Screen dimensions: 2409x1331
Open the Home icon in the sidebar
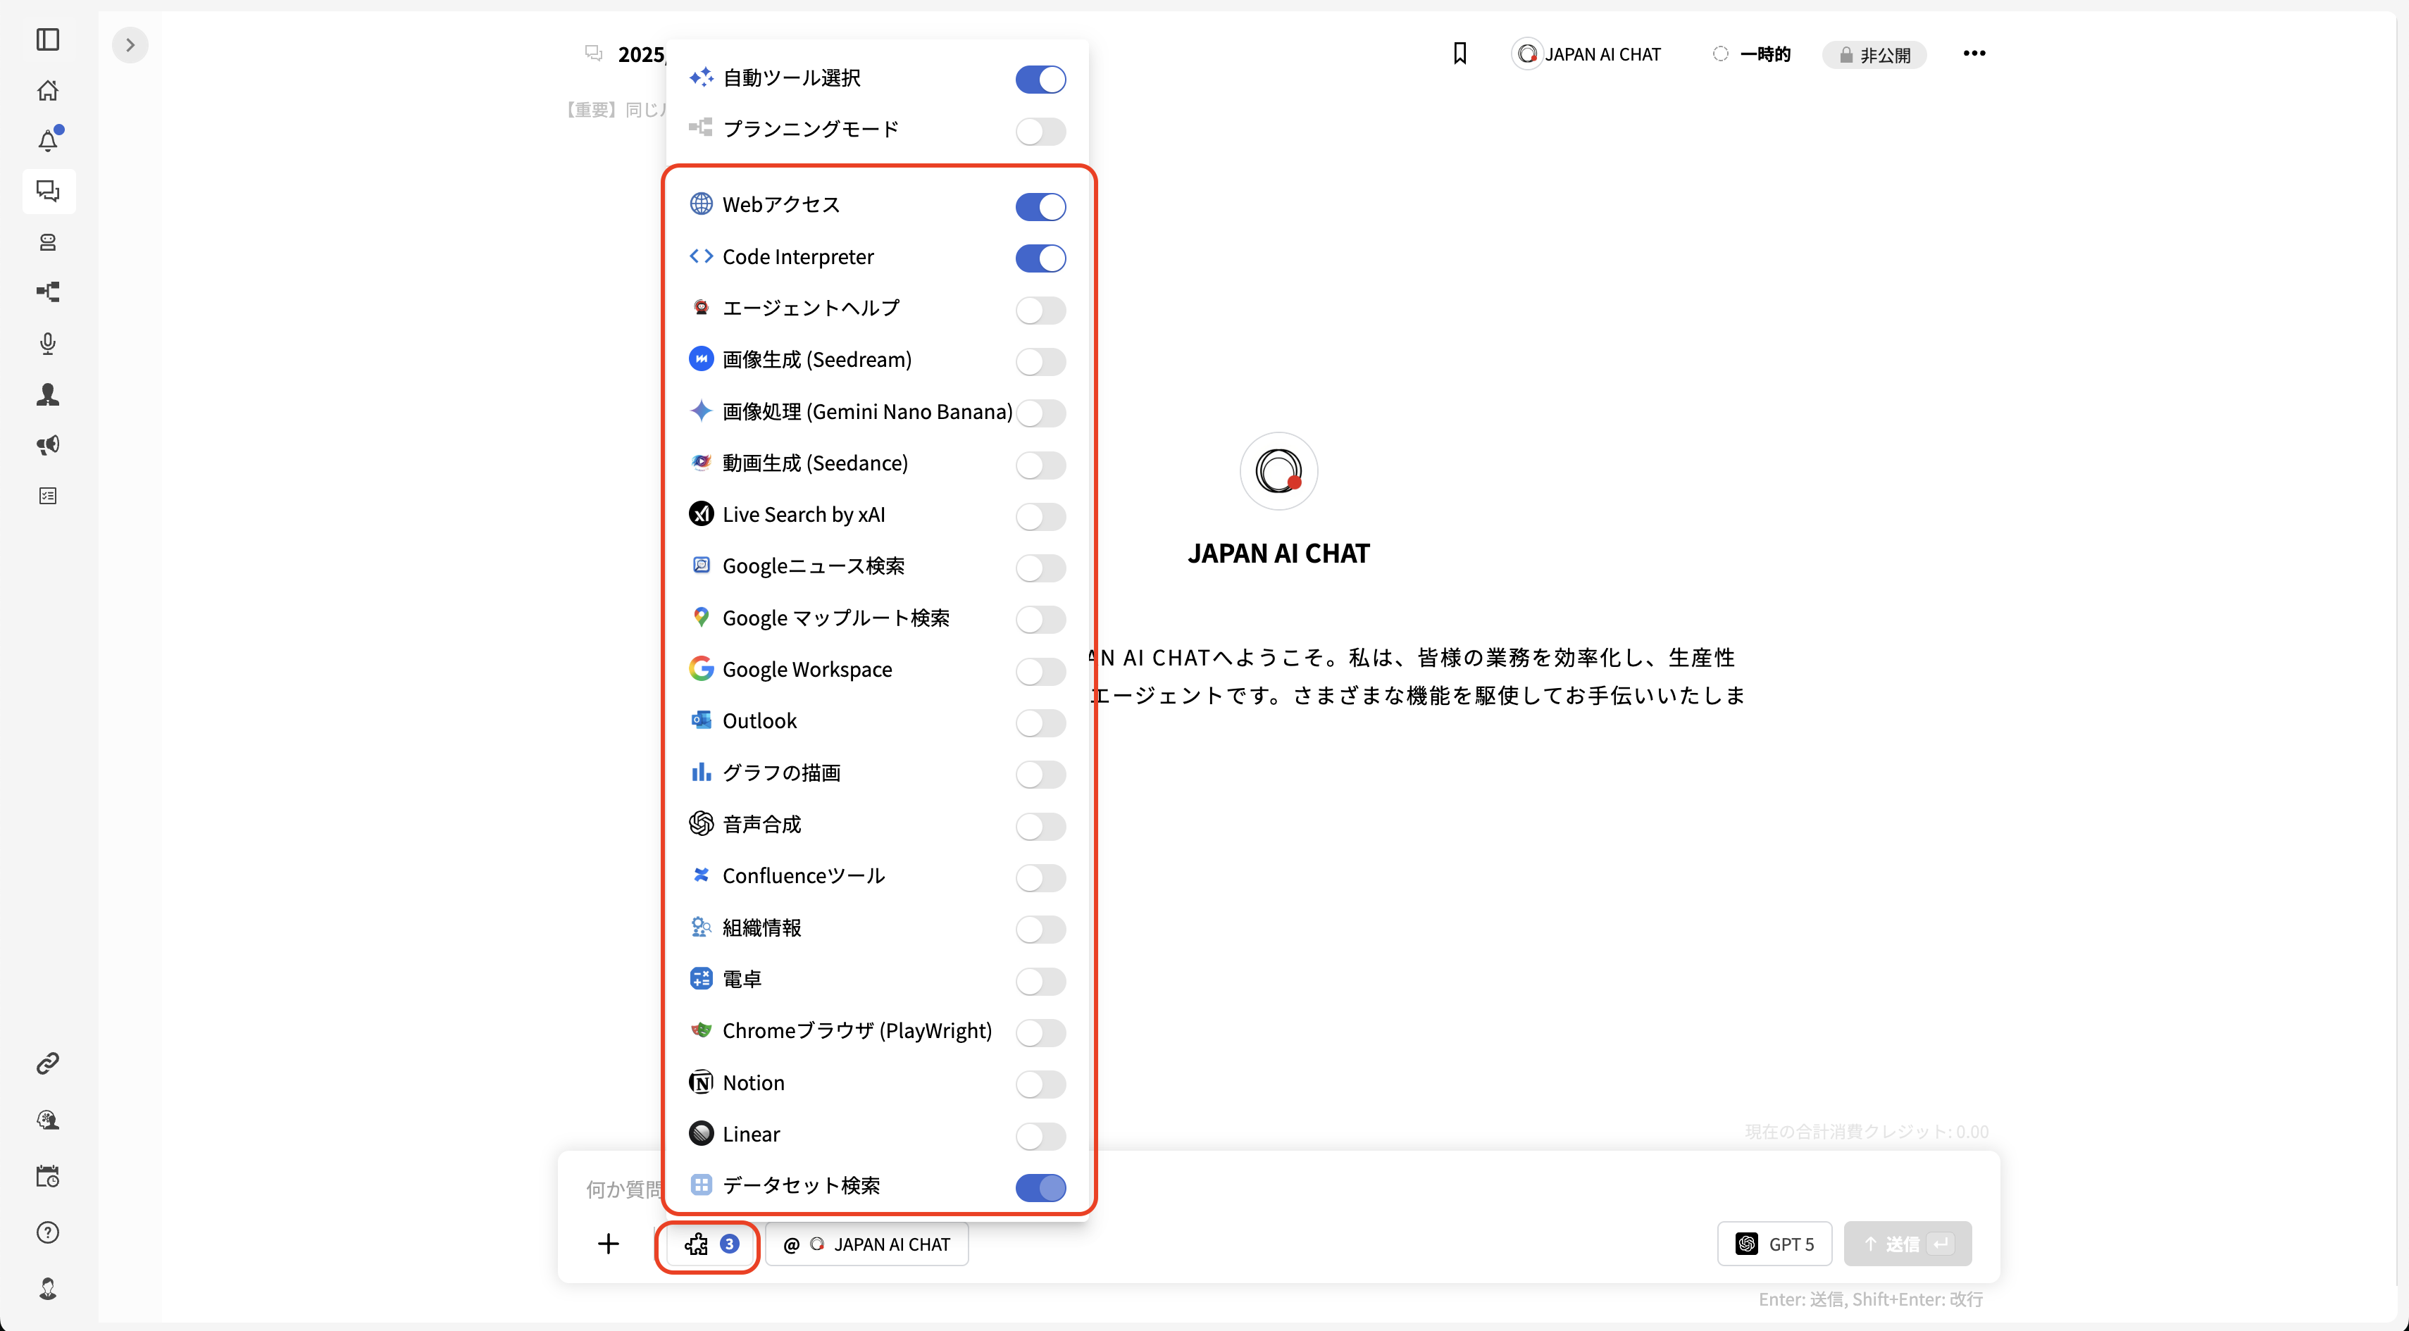[48, 89]
